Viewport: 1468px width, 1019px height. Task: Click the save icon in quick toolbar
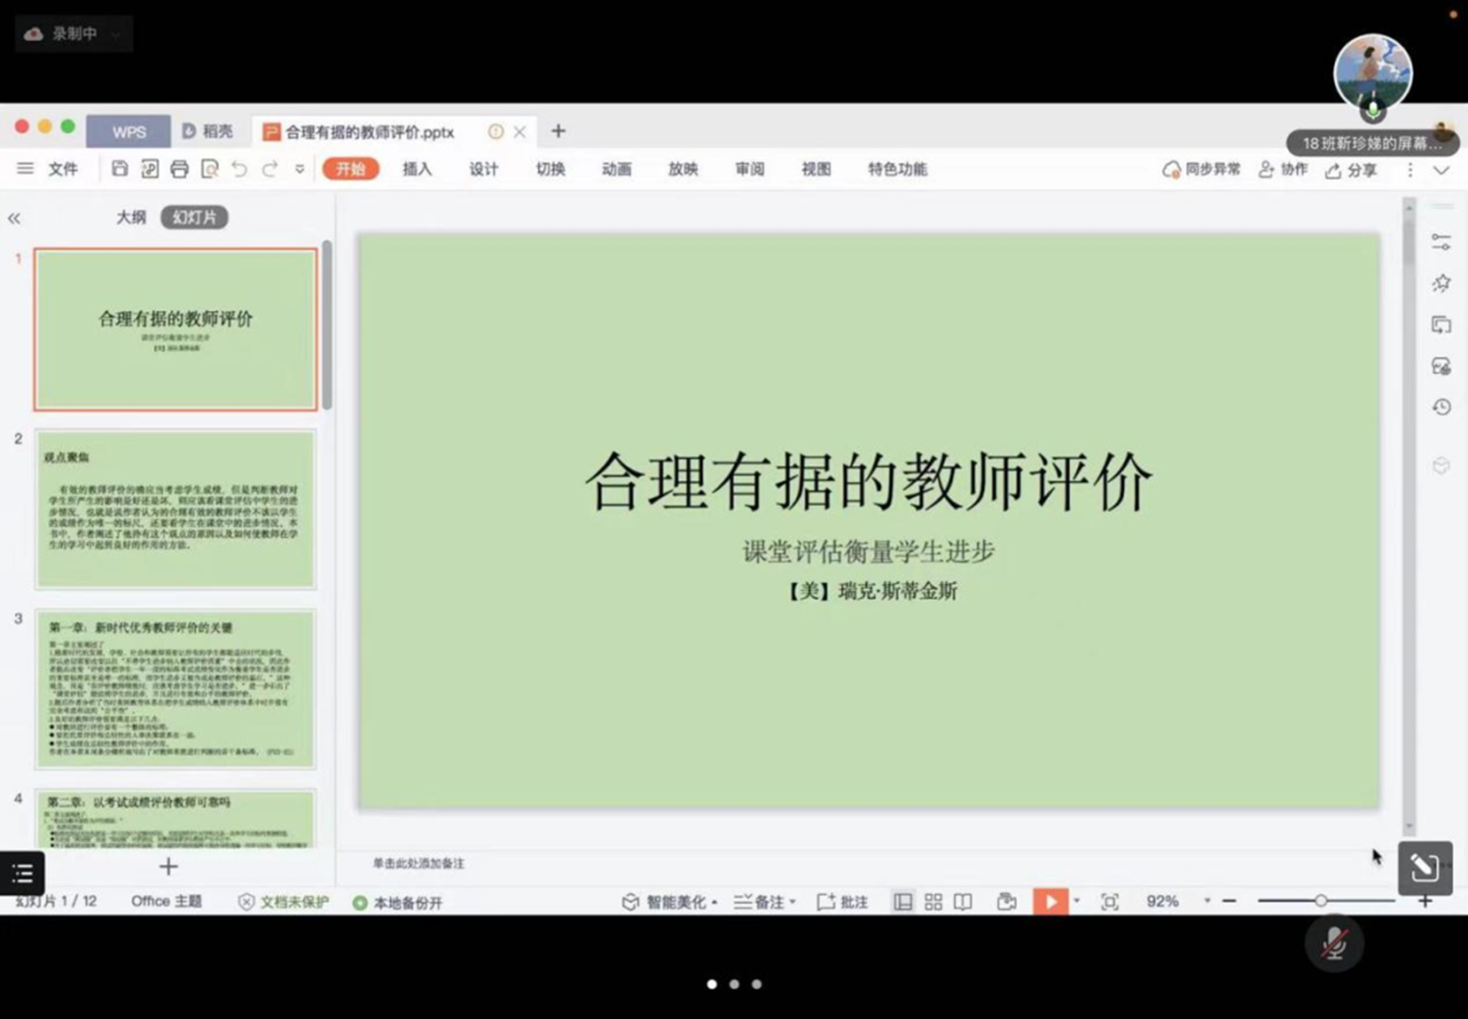tap(120, 169)
